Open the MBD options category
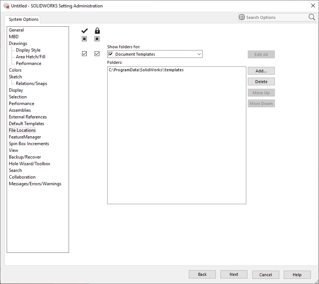The image size is (319, 284). [x=14, y=37]
